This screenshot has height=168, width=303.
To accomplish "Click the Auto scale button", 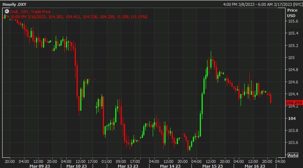I will pos(293,155).
